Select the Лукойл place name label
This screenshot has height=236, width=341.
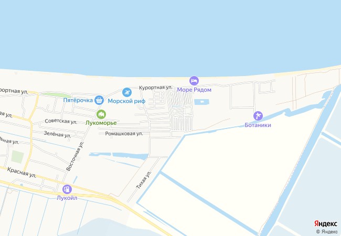[x=67, y=198]
